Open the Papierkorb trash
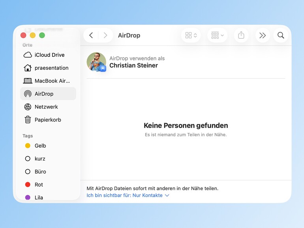The image size is (304, 228). (x=48, y=120)
